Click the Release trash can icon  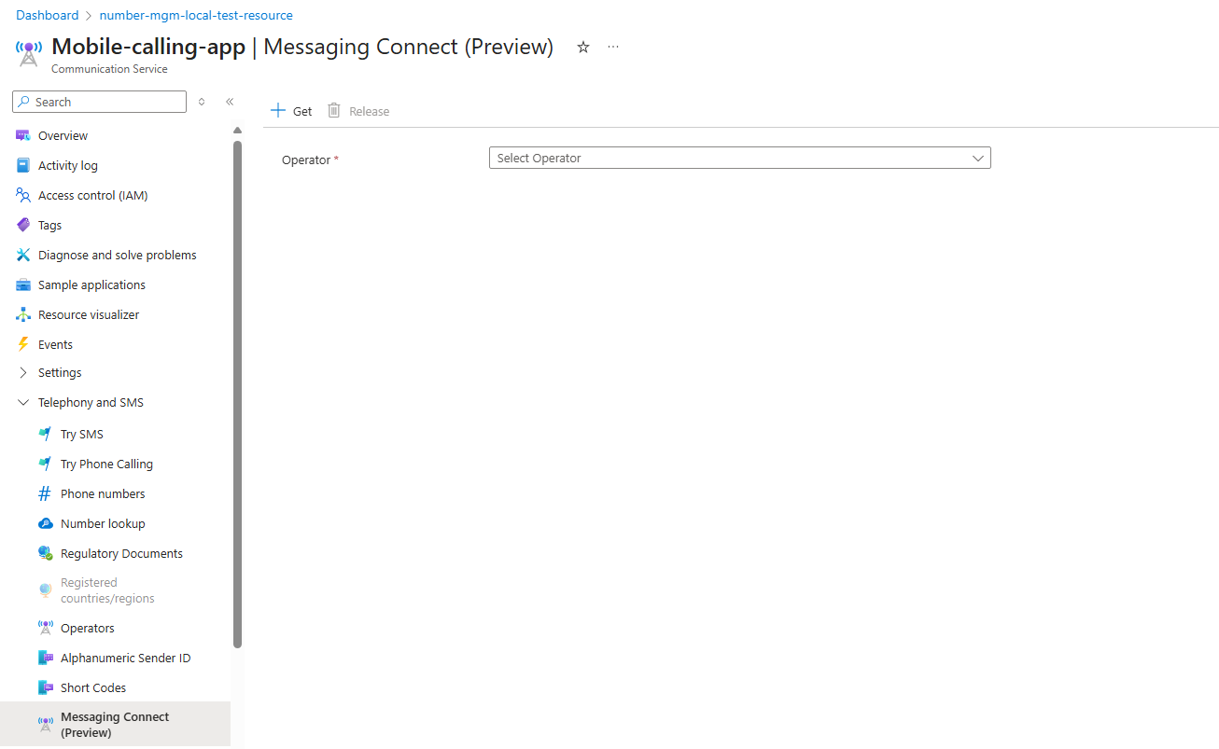[334, 110]
